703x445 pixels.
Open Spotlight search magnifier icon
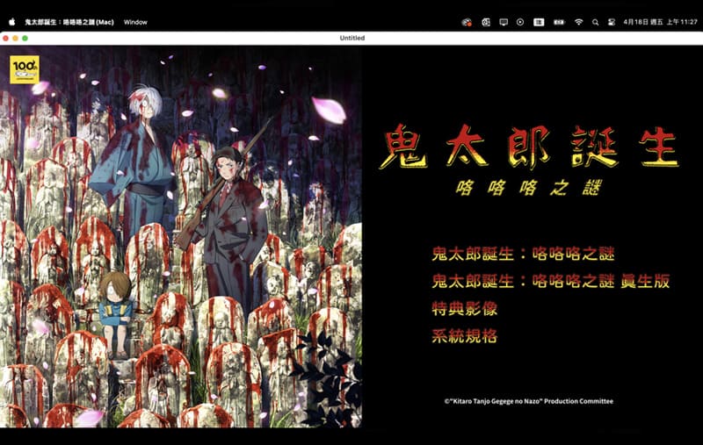pos(596,22)
